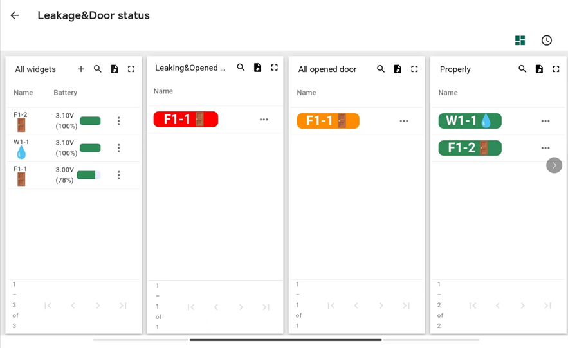Switch to the dashboard grid view
568x348 pixels.
(520, 41)
